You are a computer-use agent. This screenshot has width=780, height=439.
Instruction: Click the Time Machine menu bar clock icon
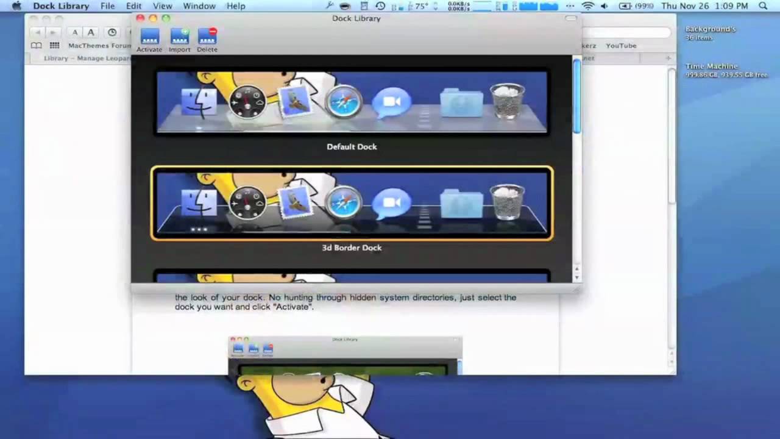380,6
